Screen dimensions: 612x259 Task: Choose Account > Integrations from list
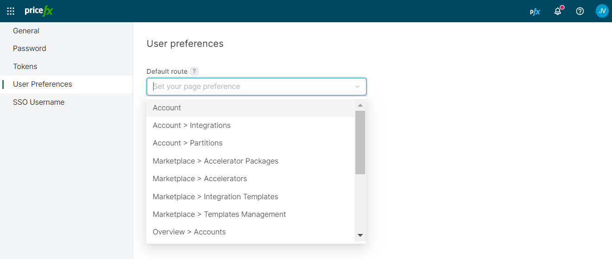pos(192,126)
